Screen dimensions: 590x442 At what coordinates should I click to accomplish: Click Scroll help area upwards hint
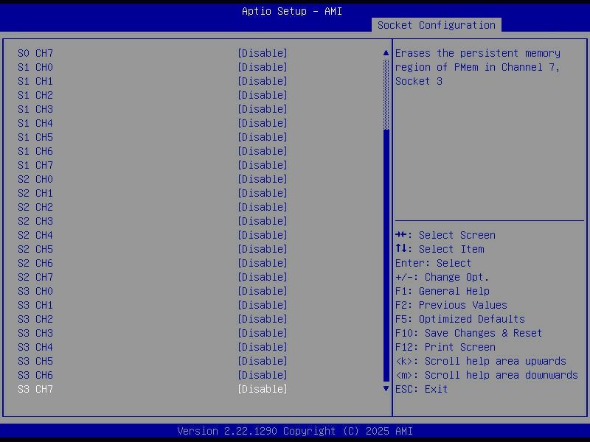coord(481,361)
